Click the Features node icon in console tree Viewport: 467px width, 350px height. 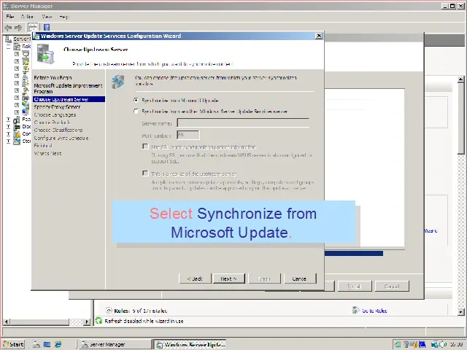point(17,120)
